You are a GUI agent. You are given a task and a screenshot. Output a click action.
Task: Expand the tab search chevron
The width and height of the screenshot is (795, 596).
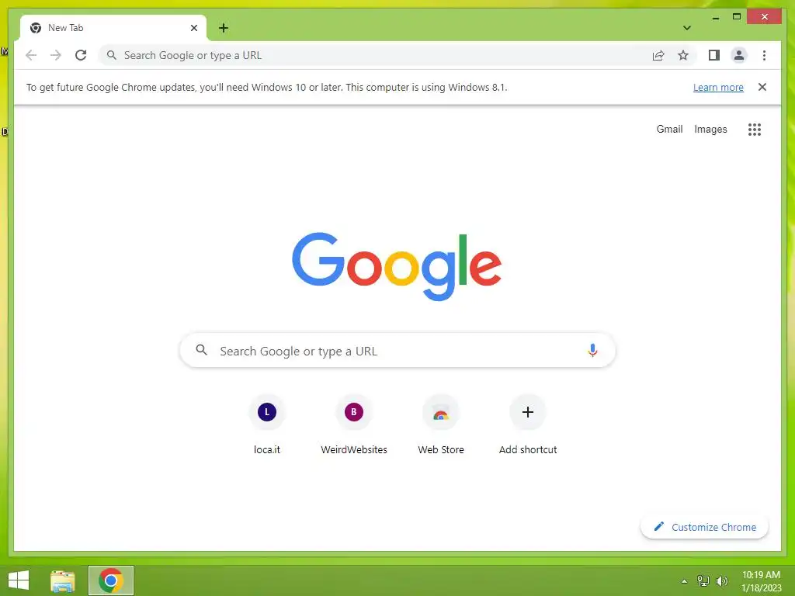point(687,28)
